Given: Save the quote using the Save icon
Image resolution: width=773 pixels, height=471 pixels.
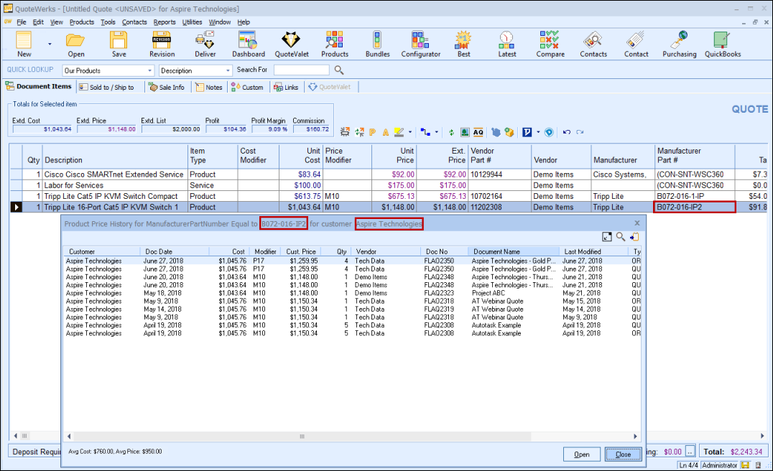Looking at the screenshot, I should 119,45.
